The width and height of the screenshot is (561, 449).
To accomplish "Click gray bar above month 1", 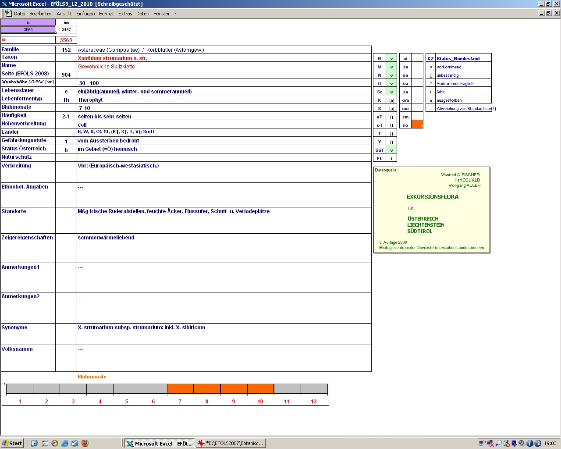I will 20,389.
